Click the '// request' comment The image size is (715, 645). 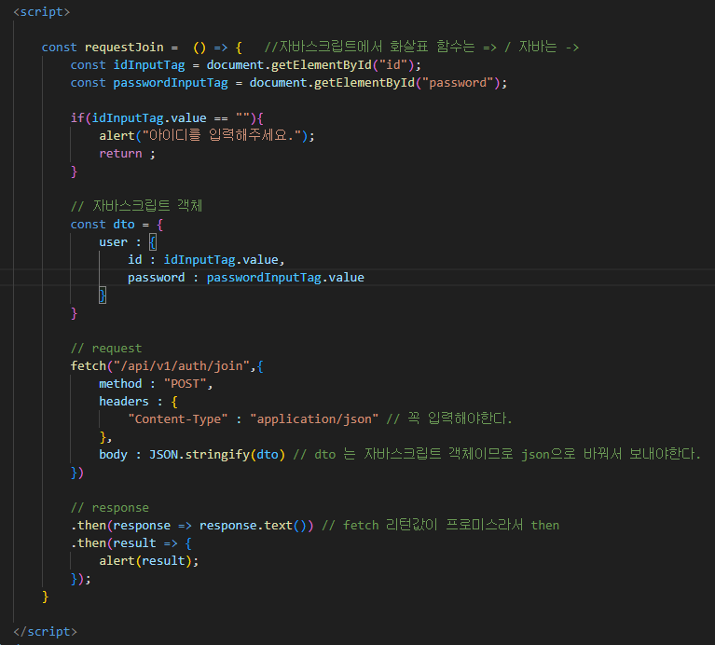(106, 349)
